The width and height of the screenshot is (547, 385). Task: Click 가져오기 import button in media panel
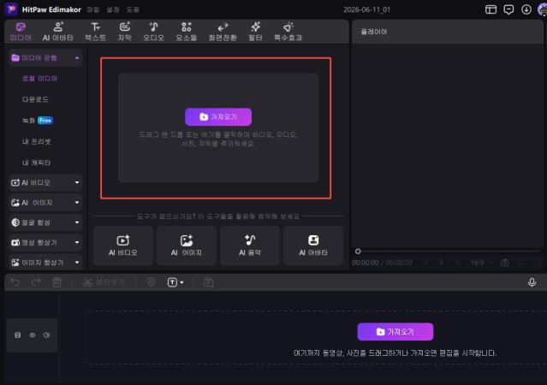218,117
